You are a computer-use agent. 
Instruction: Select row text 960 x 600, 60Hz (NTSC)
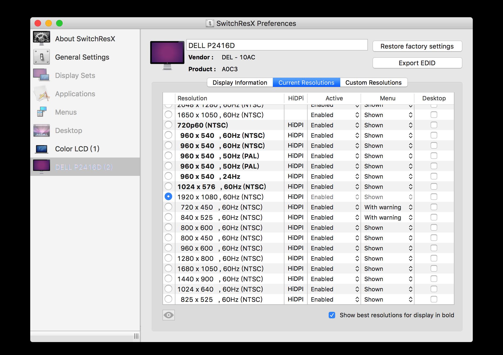click(222, 248)
